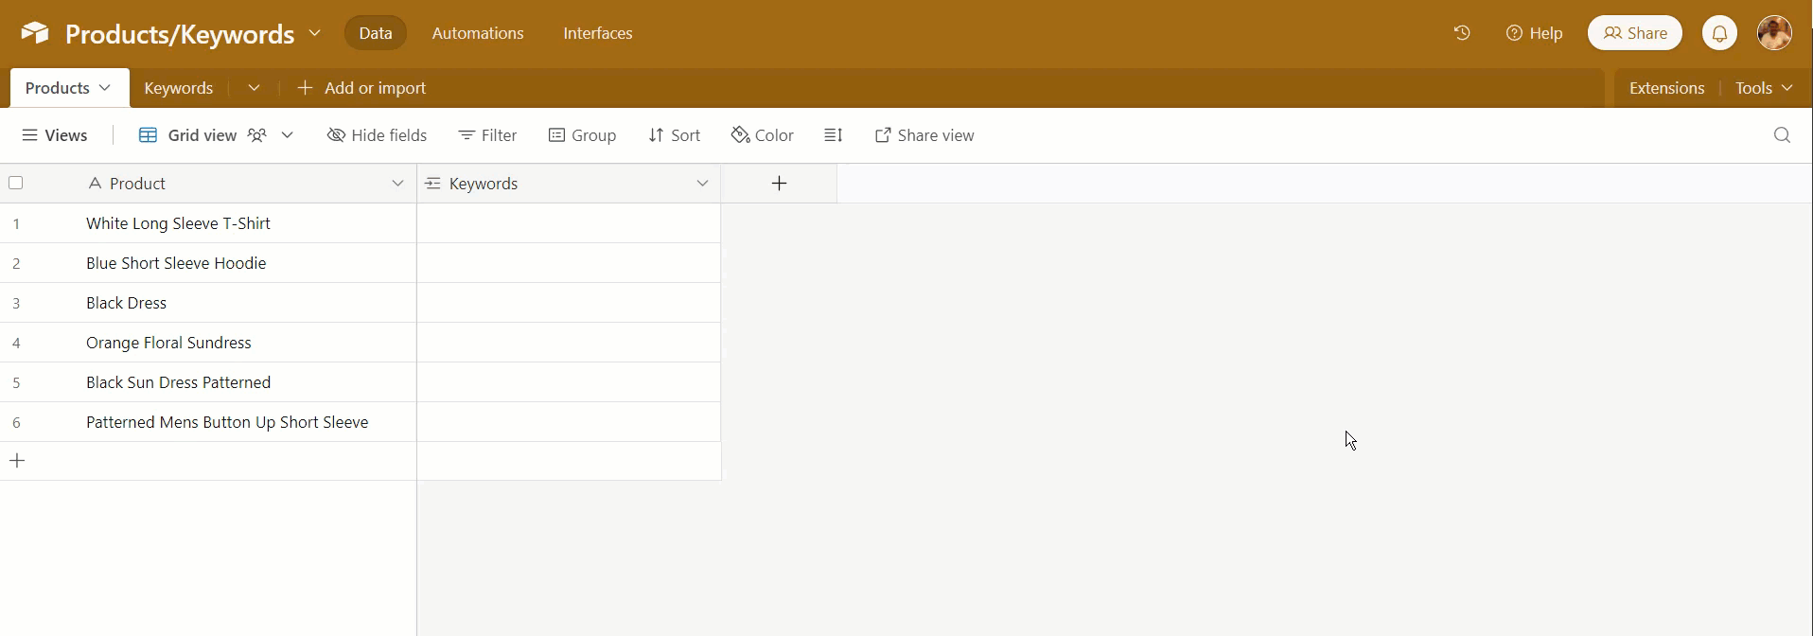The height and width of the screenshot is (636, 1813).
Task: Open Product field menu arrow
Action: click(x=397, y=184)
